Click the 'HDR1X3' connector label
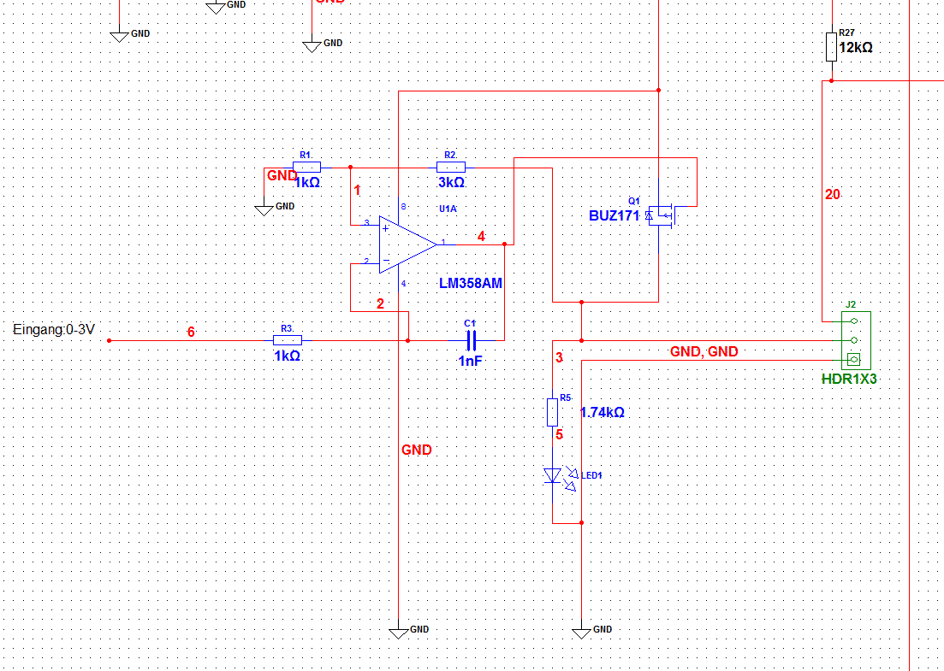This screenshot has width=944, height=671. click(849, 380)
